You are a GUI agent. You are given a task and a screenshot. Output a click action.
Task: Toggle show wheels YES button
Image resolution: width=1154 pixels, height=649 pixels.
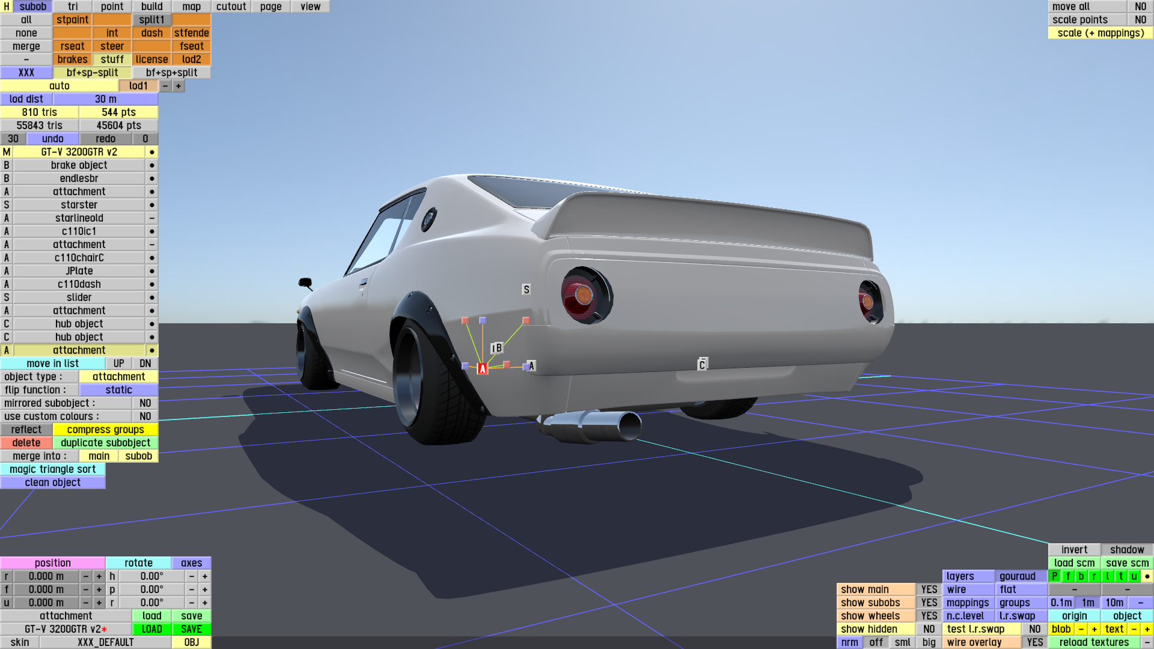click(929, 616)
